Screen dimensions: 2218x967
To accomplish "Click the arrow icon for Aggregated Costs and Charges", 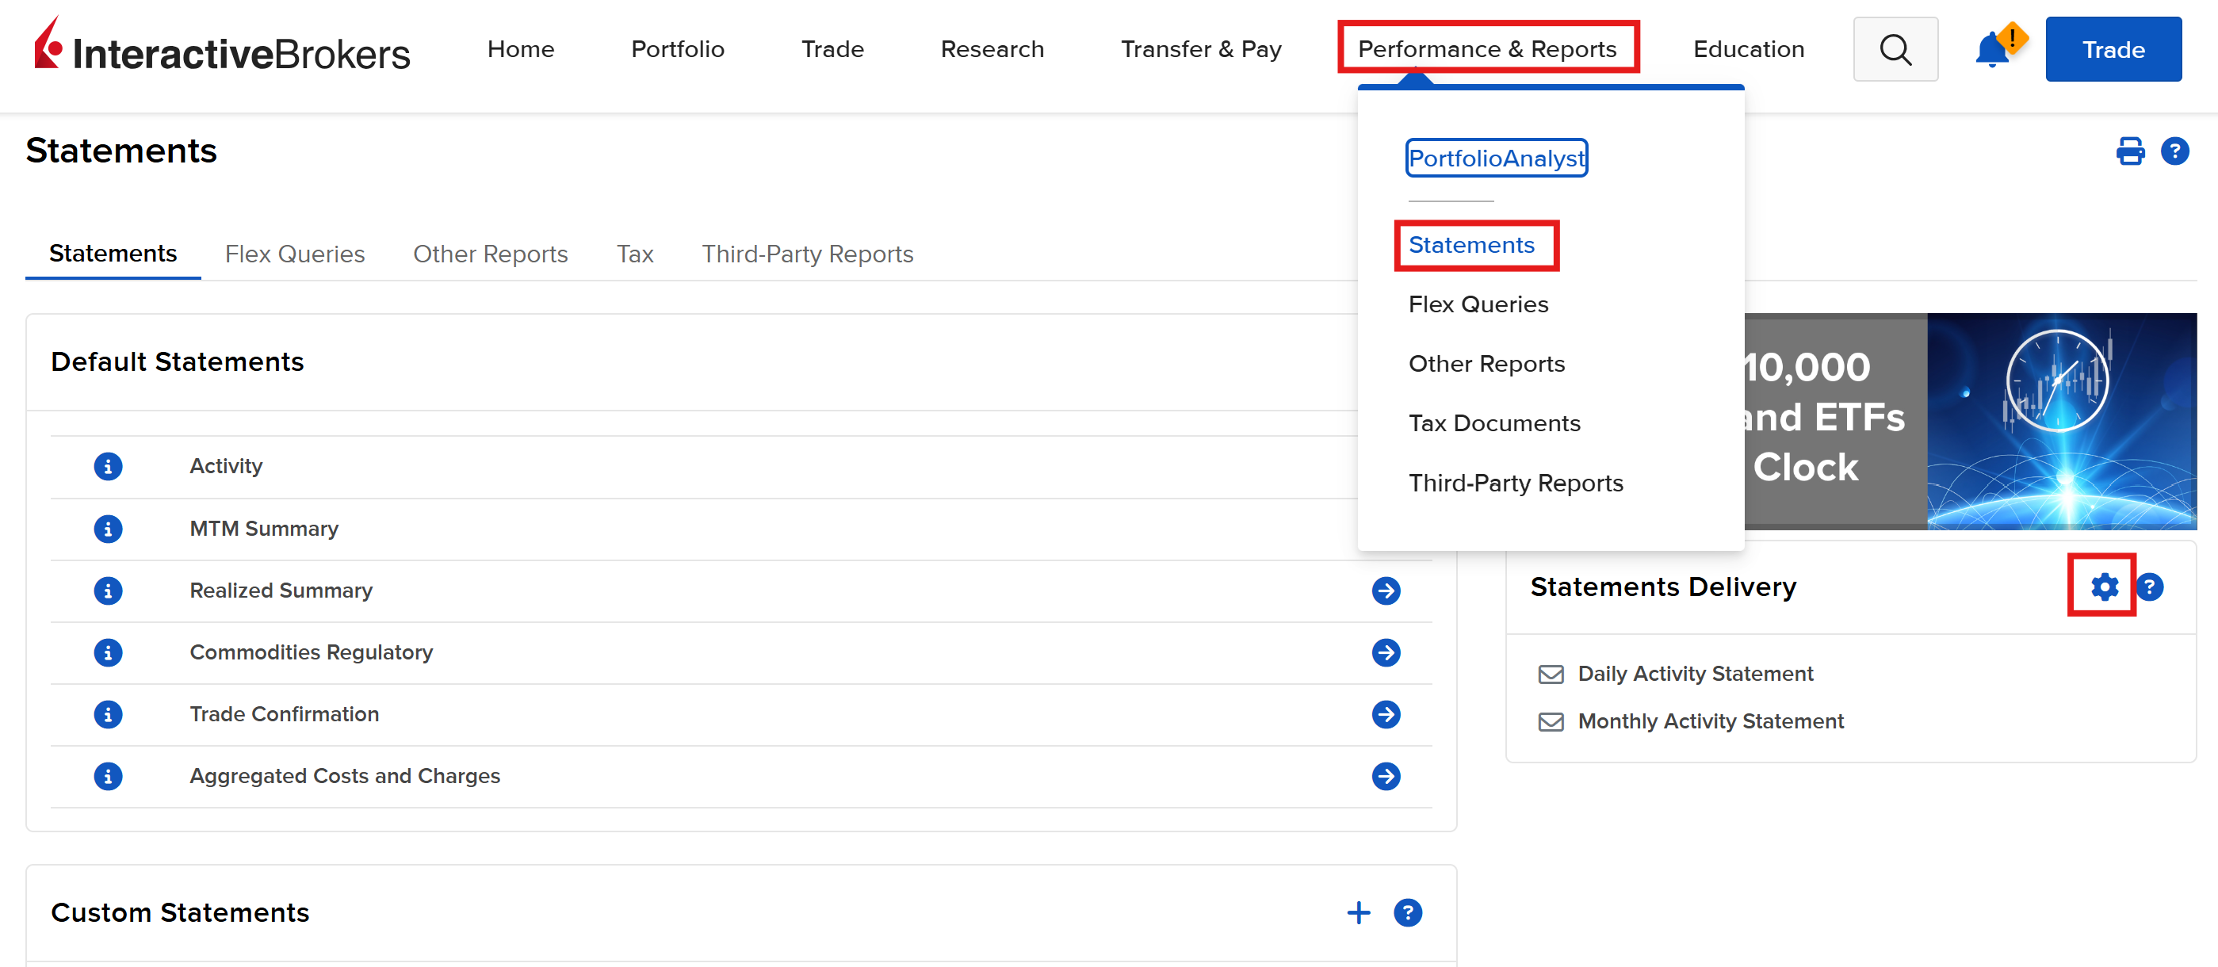I will click(1386, 774).
